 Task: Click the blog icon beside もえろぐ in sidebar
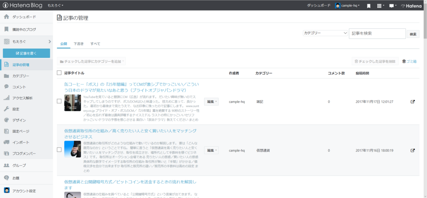pyautogui.click(x=7, y=41)
